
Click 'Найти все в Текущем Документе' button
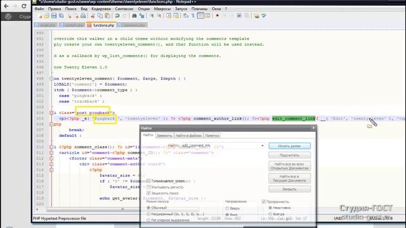[x=289, y=179]
